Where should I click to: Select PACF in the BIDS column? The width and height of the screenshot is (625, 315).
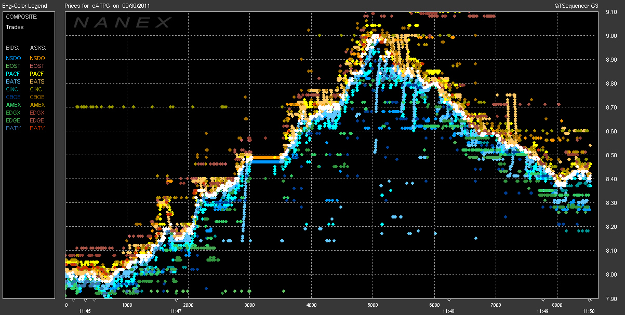click(14, 74)
